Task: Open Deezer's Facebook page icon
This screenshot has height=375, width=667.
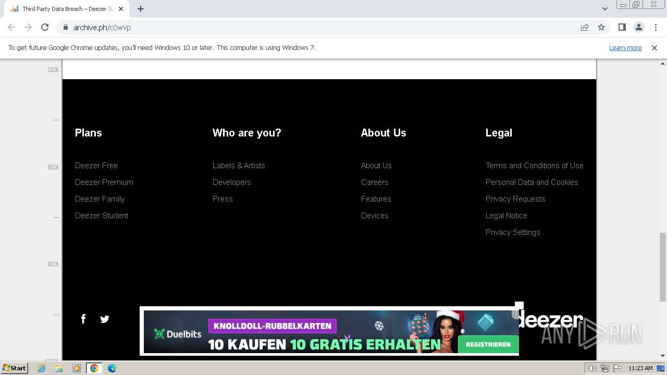Action: pyautogui.click(x=83, y=319)
